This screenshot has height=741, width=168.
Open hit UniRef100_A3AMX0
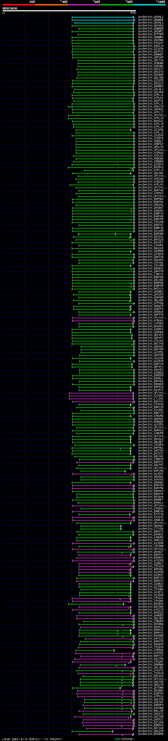pyautogui.click(x=150, y=329)
